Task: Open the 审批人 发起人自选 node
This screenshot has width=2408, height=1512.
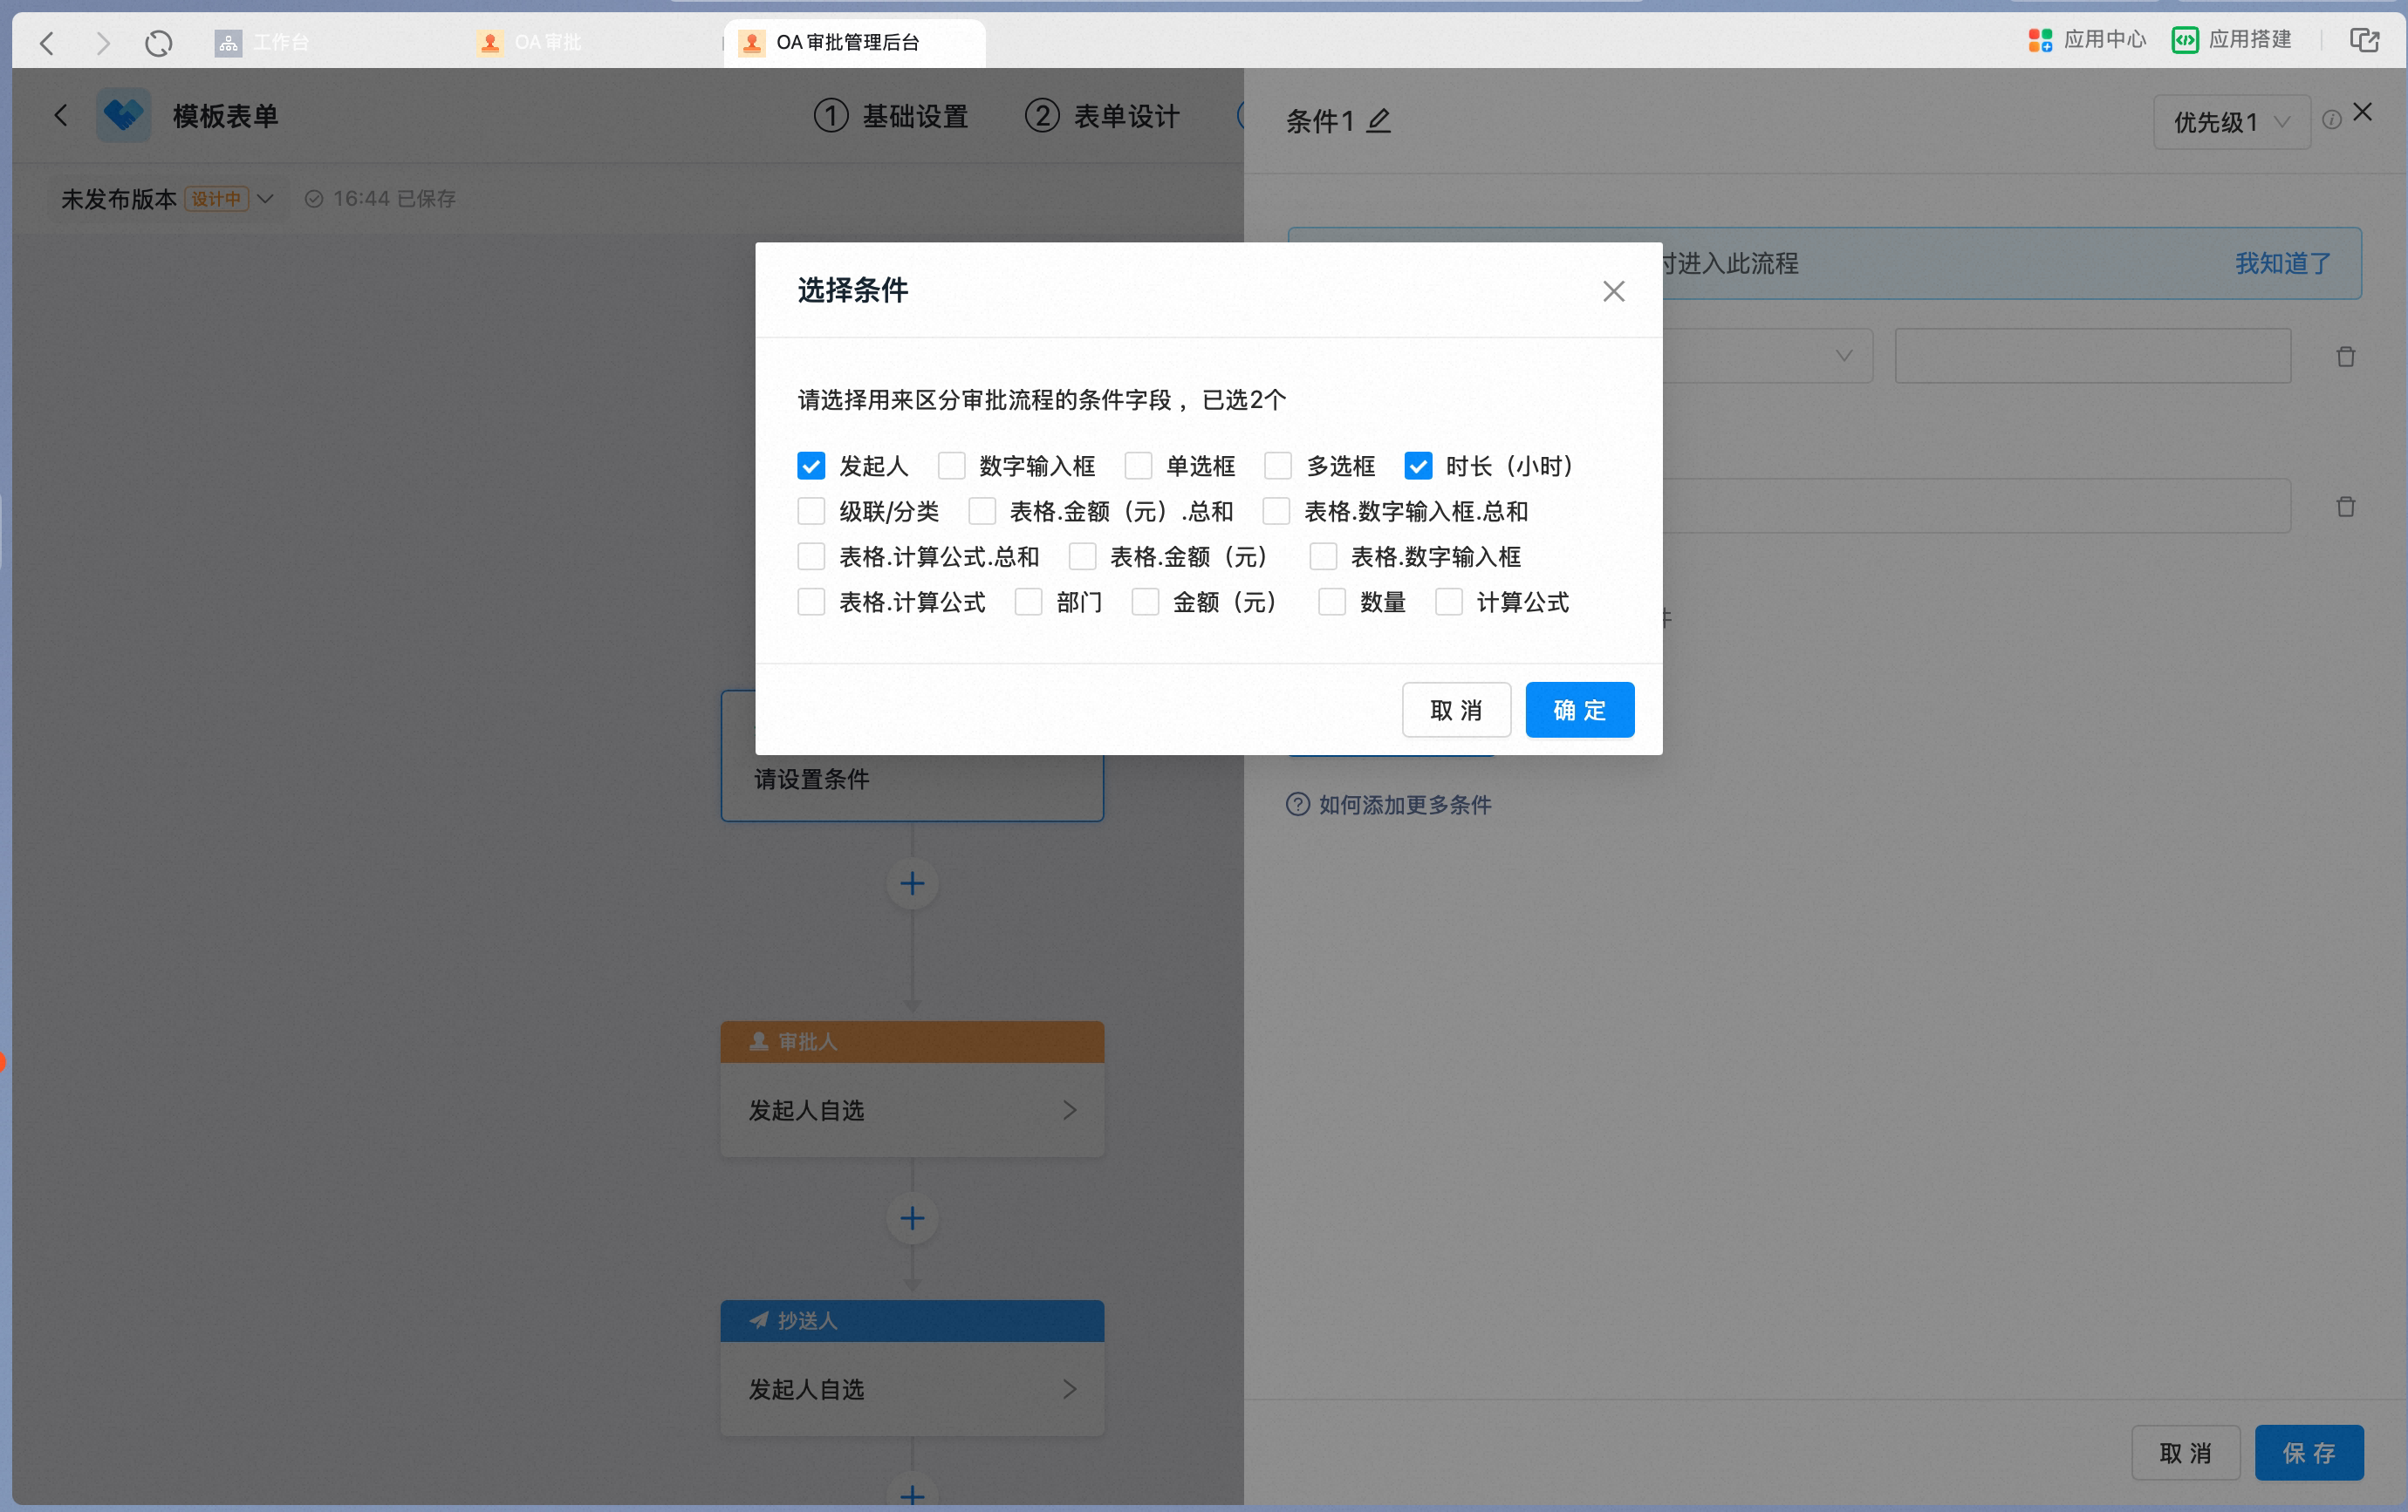Action: [912, 1110]
